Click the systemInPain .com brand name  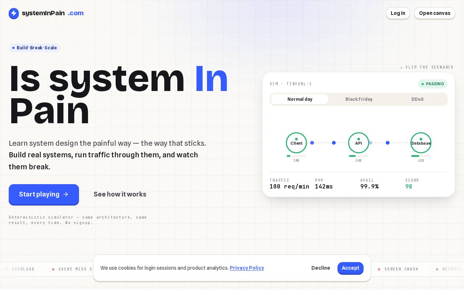tap(53, 13)
